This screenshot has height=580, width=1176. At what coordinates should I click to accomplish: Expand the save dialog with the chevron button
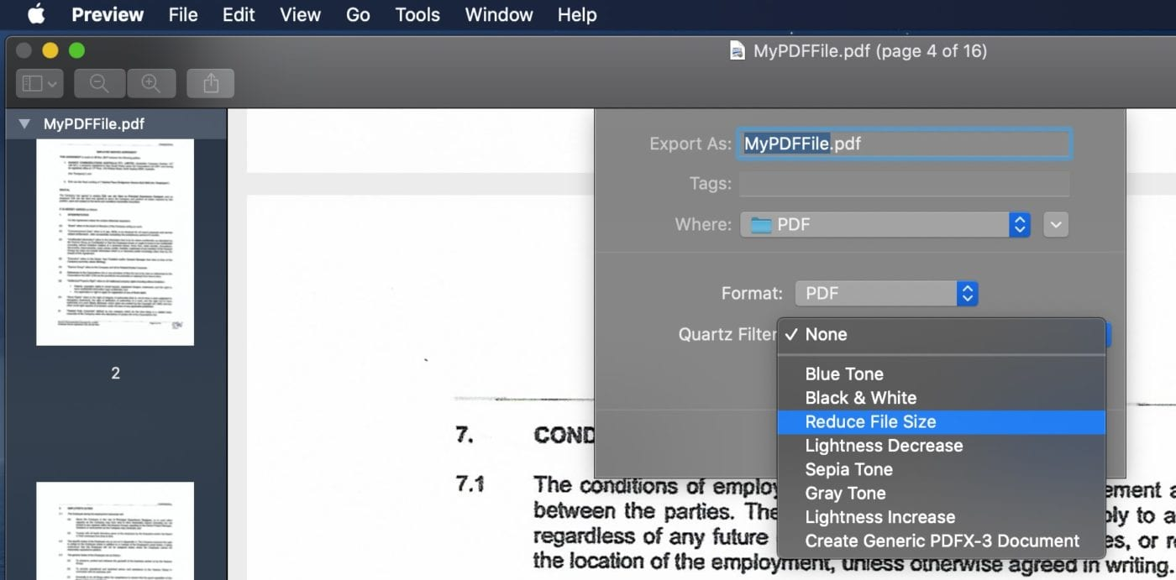tap(1055, 224)
